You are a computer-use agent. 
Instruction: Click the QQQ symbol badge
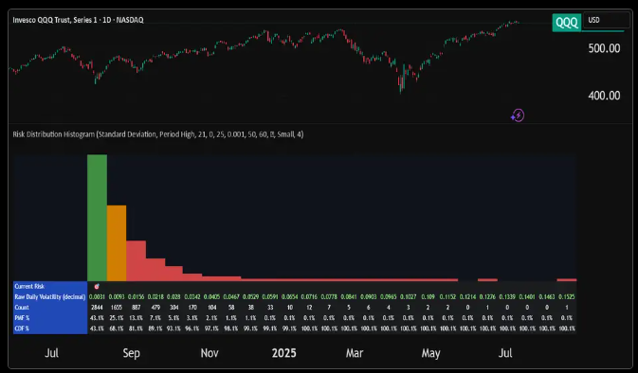[x=566, y=22]
